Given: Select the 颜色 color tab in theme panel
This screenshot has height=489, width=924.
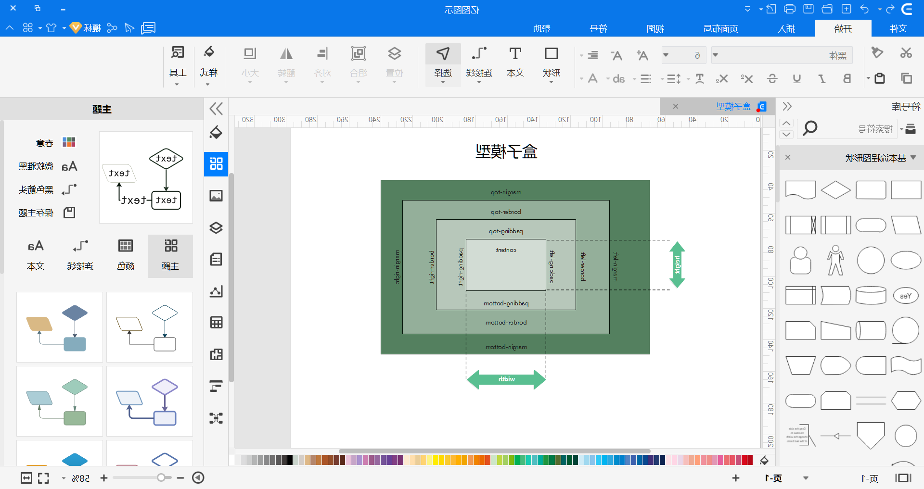Looking at the screenshot, I should tap(126, 256).
